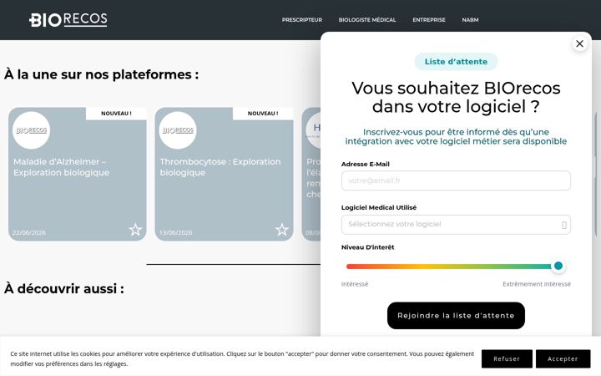
Task: Click the 'Vous souhaitez BIOrecos' popup heading
Action: point(456,97)
